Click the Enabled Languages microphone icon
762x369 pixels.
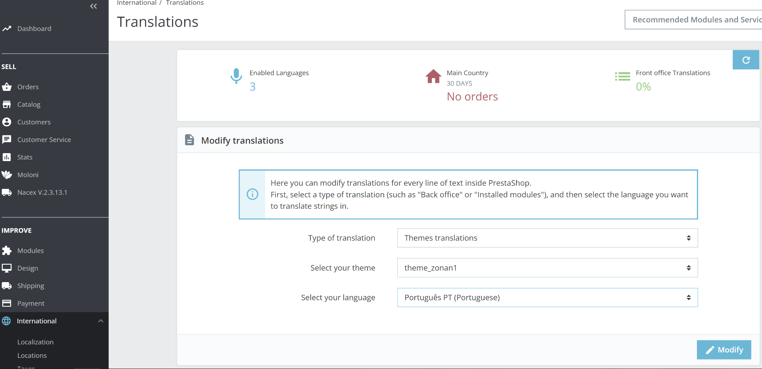[236, 76]
